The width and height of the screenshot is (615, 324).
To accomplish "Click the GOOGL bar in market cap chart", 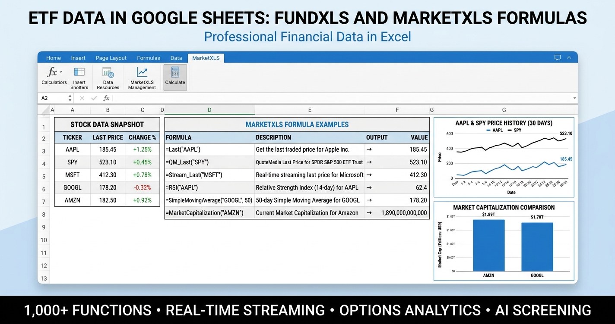I will (x=537, y=246).
